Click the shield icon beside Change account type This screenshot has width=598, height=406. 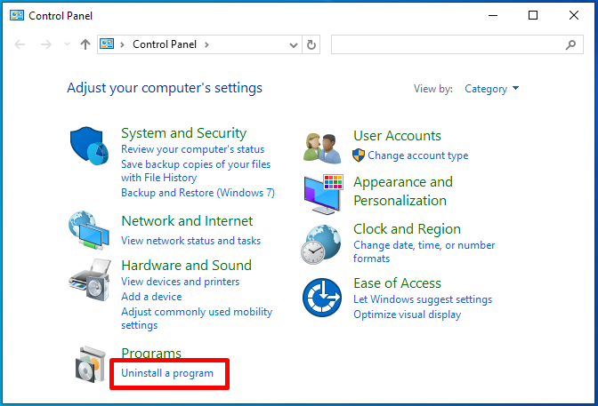tap(359, 155)
